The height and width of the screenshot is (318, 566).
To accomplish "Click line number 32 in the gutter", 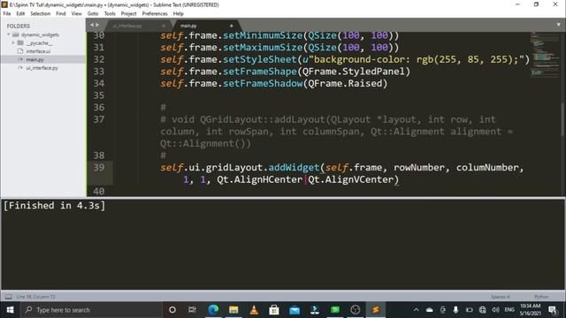I will (x=98, y=59).
